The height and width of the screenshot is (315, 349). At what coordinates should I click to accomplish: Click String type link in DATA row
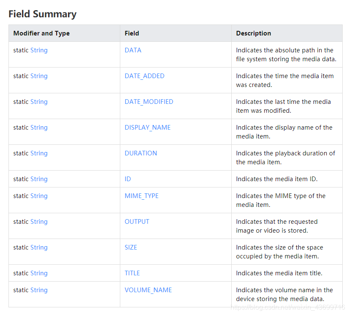click(x=39, y=50)
